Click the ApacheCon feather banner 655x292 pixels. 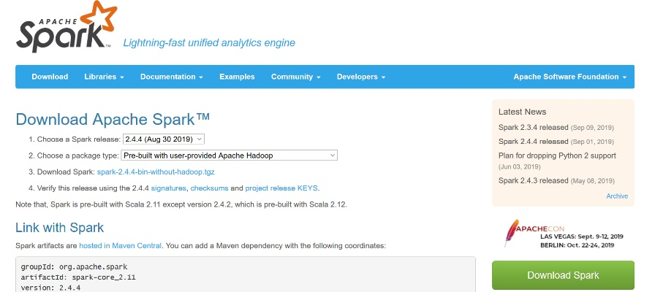[562, 233]
